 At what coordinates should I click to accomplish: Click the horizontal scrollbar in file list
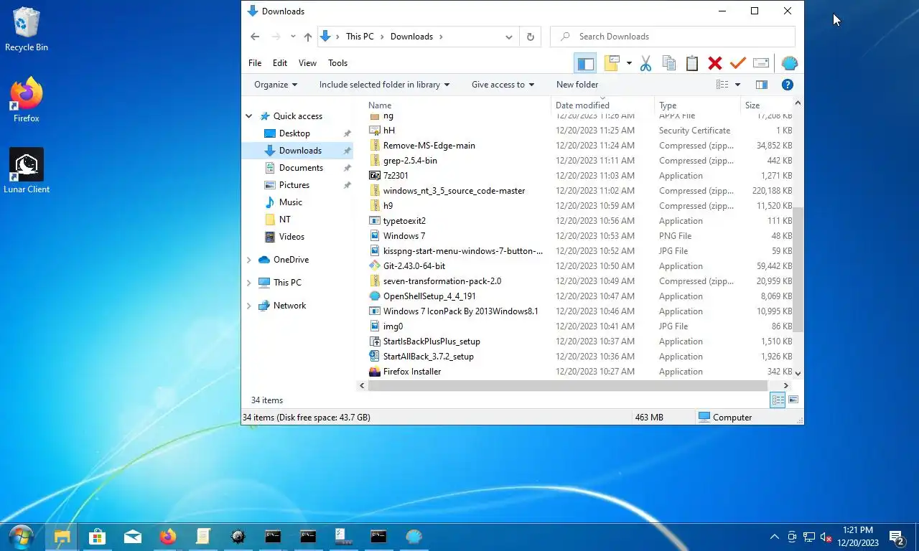pyautogui.click(x=568, y=386)
